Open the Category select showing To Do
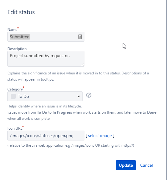The image size is (167, 180). [45, 96]
